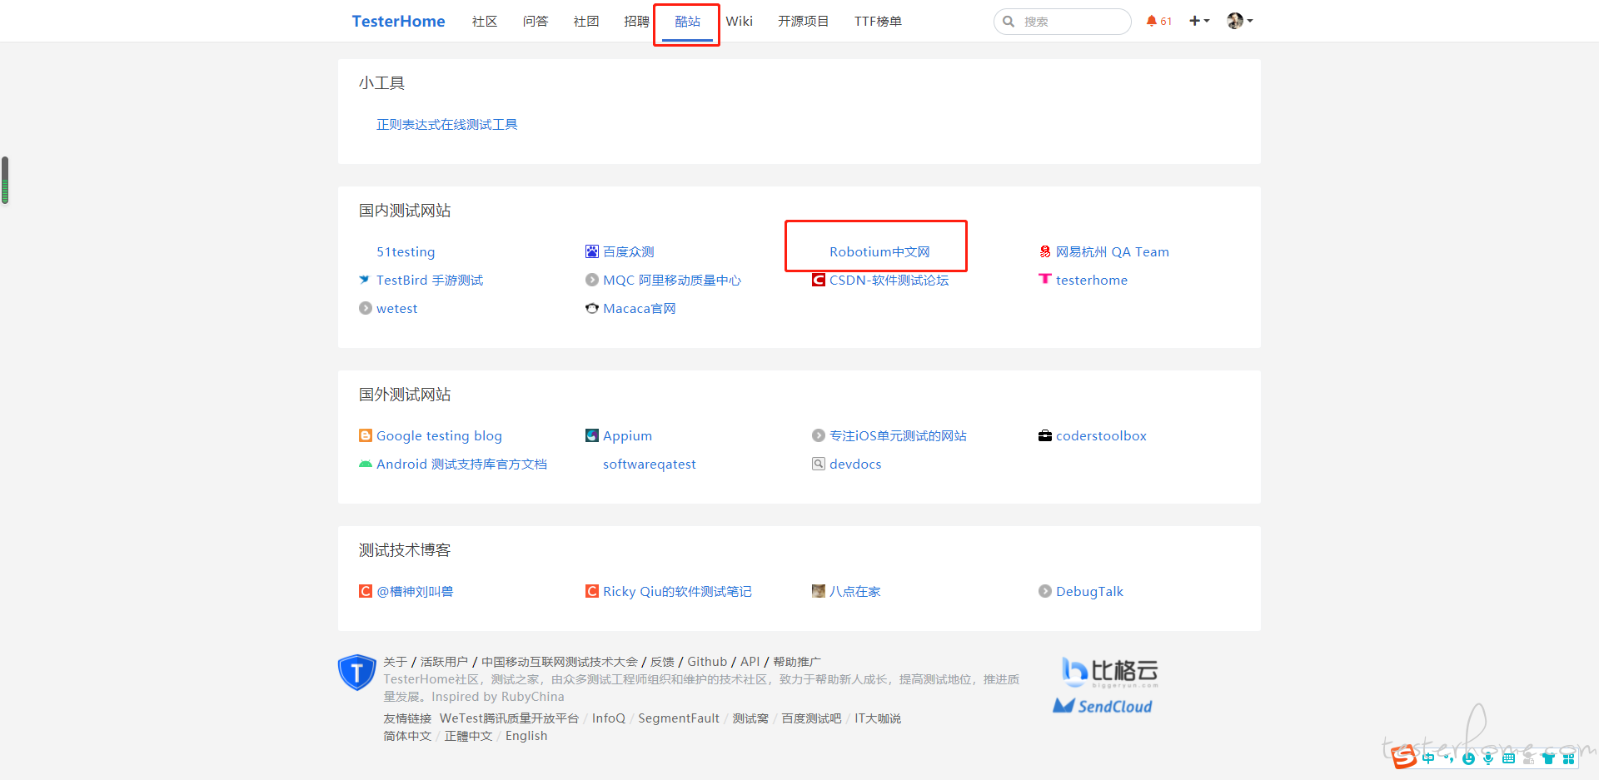Open the 51testing link
The width and height of the screenshot is (1599, 780).
(x=406, y=251)
